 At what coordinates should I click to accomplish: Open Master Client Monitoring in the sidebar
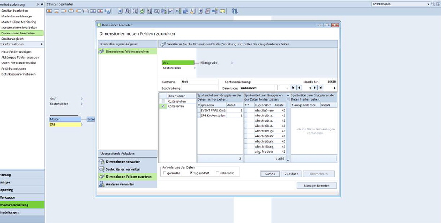coord(19,22)
